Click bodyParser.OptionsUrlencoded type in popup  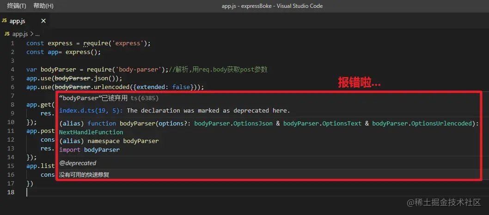pos(422,124)
